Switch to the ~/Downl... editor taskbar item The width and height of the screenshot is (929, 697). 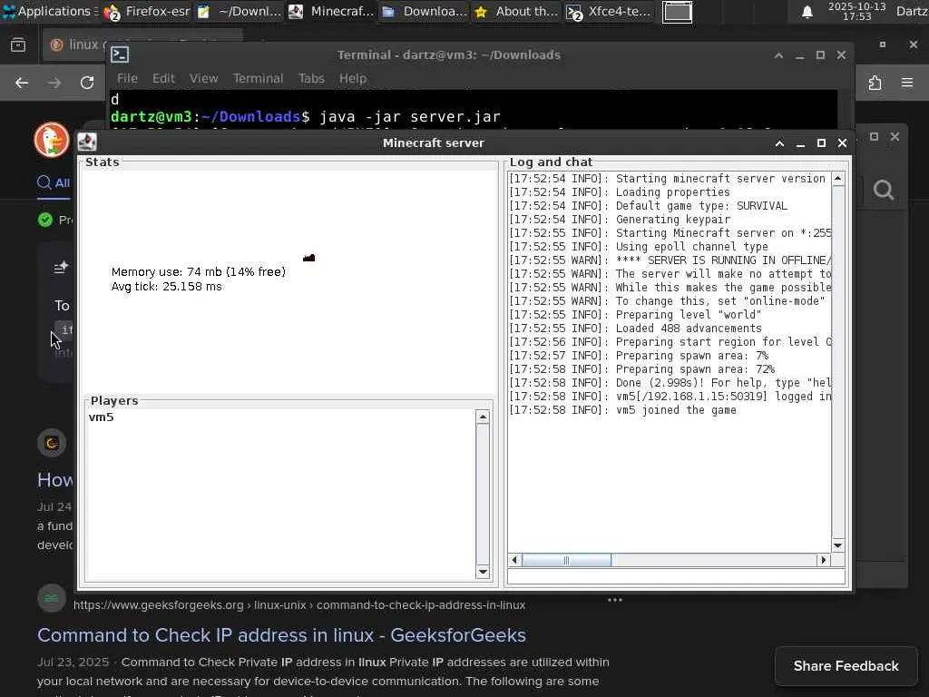point(240,11)
